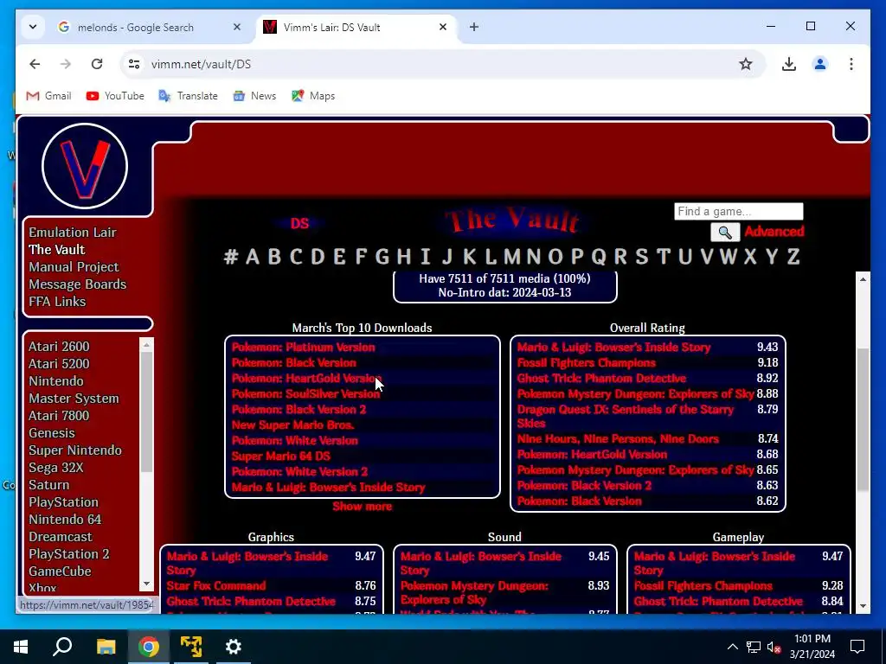Focus the Find a game search field

739,212
